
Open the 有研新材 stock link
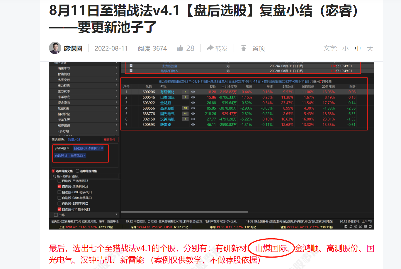coord(167,92)
